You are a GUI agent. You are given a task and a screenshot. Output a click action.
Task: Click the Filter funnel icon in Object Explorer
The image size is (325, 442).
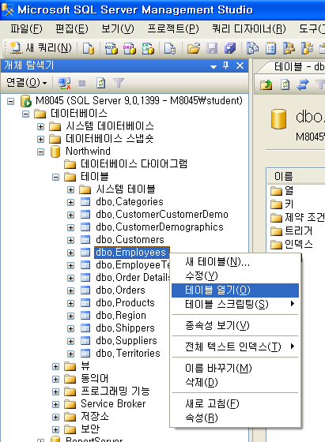pos(119,83)
